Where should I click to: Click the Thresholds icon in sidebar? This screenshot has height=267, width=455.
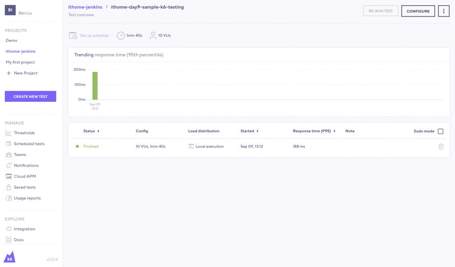pyautogui.click(x=9, y=133)
